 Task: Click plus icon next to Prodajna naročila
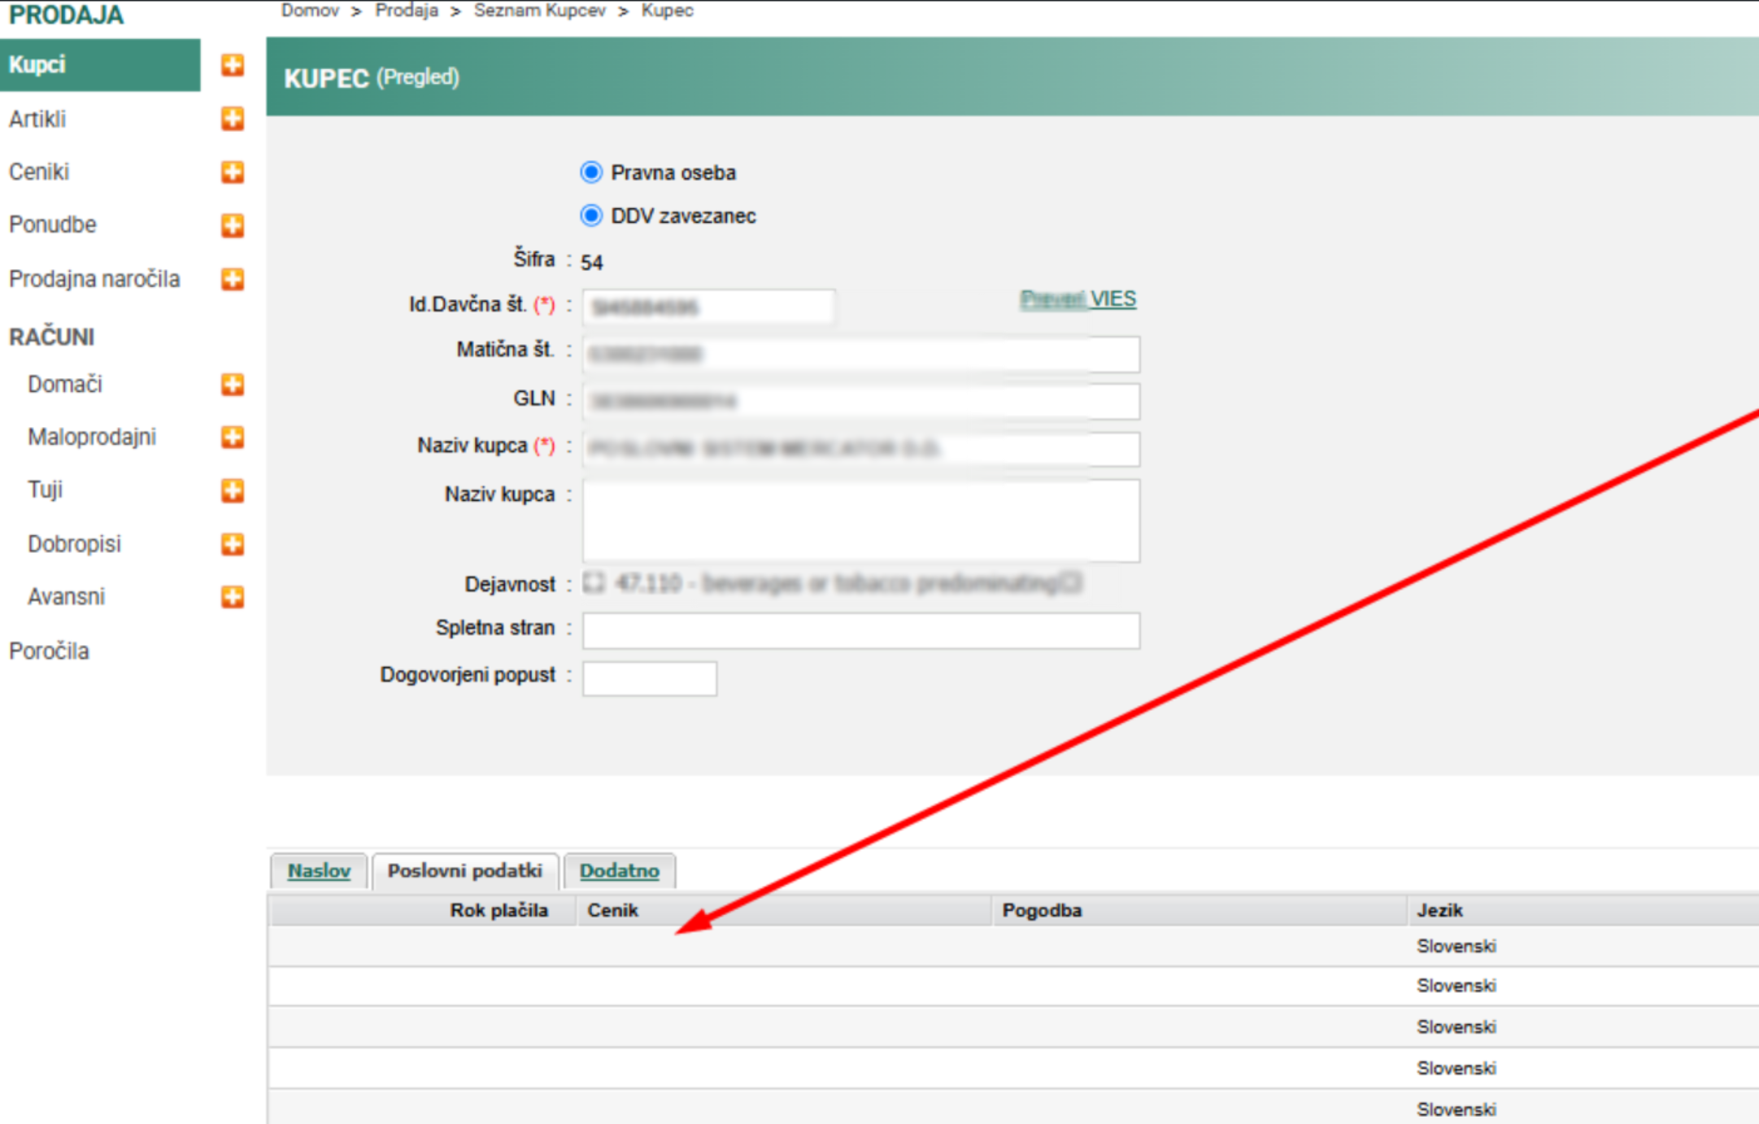[x=233, y=279]
